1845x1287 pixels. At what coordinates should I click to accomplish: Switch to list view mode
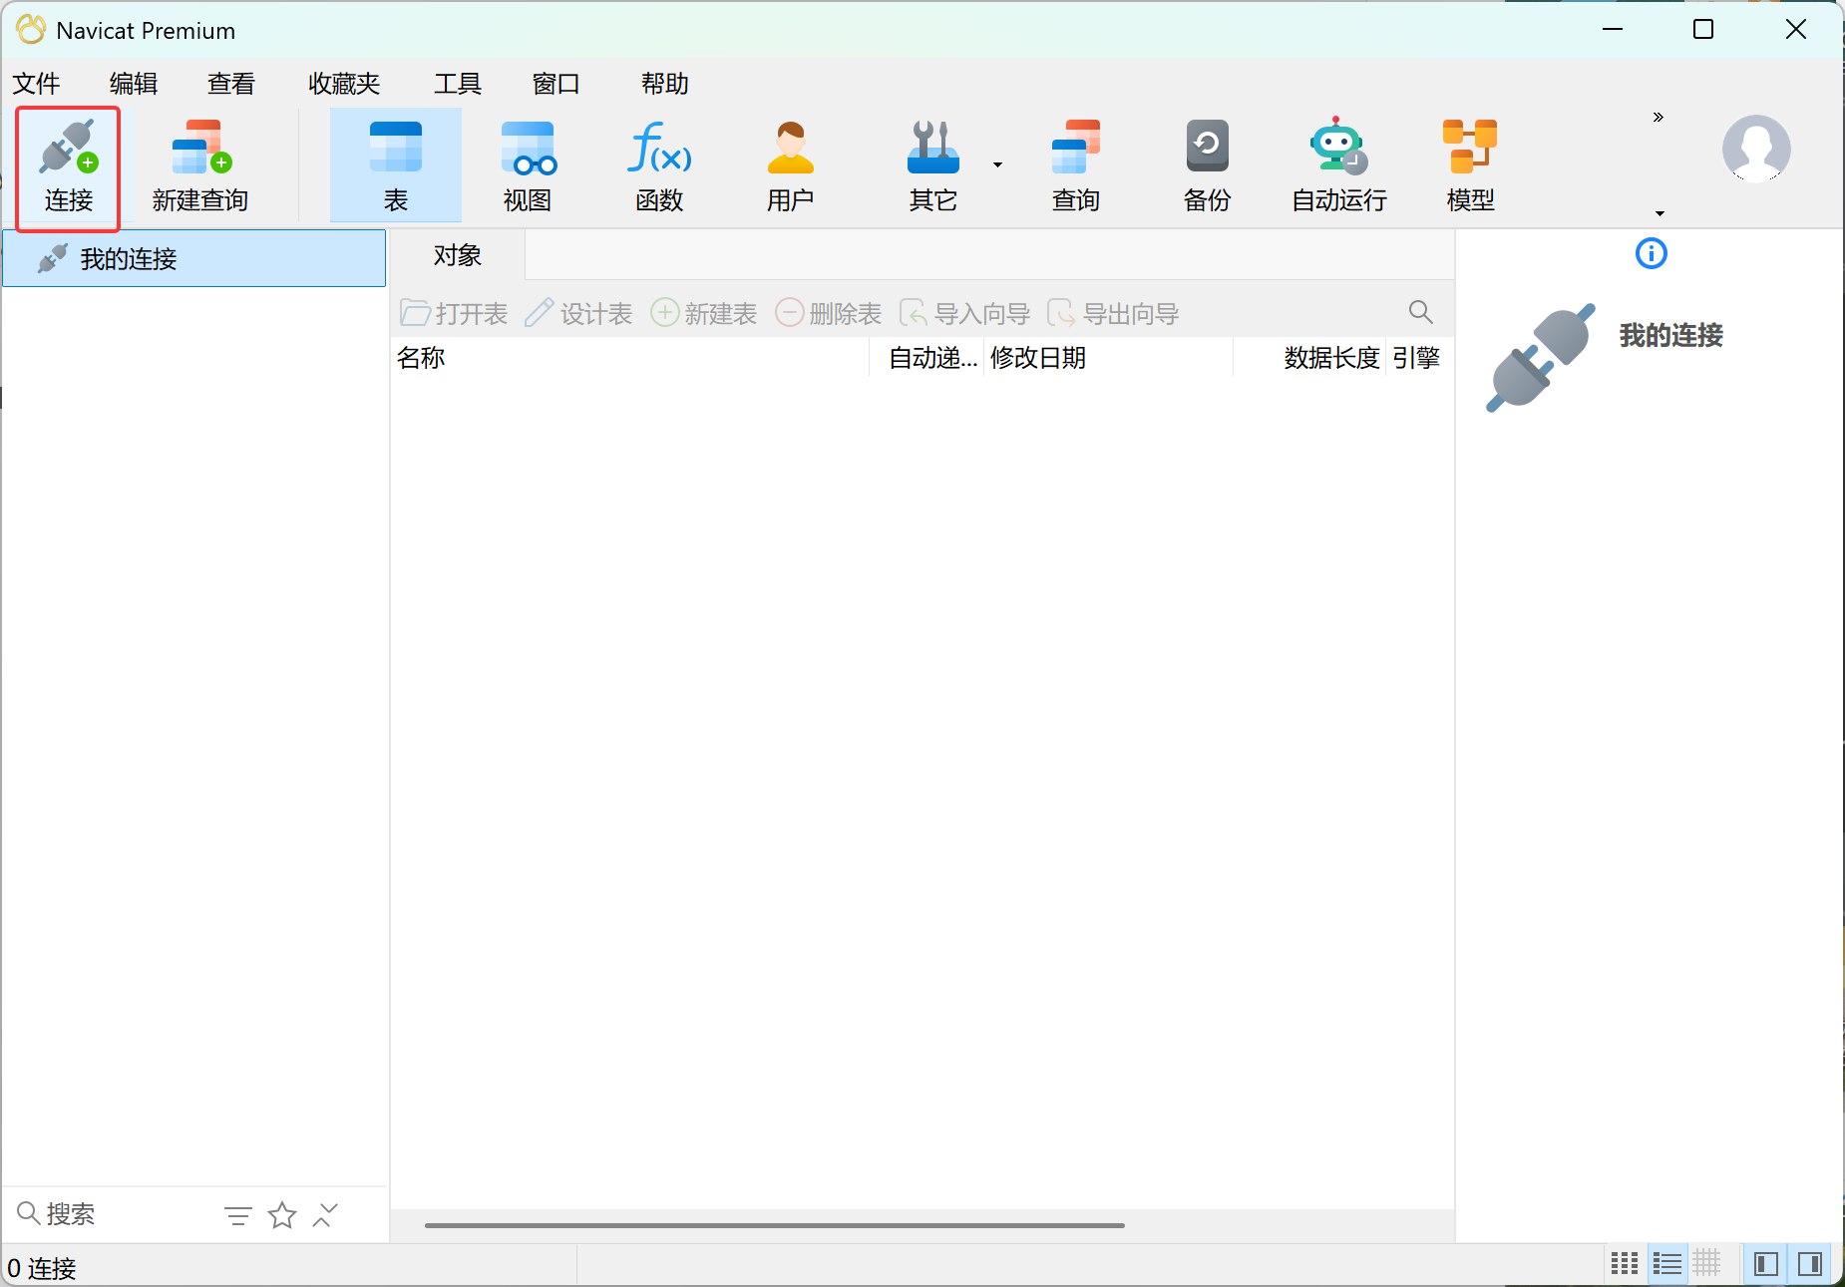click(x=1666, y=1264)
